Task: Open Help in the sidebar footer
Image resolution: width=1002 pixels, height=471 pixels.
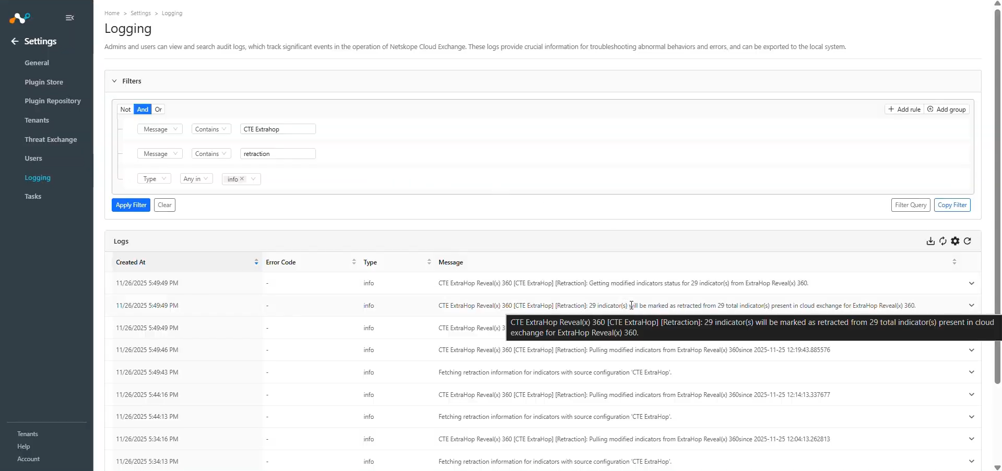Action: click(23, 446)
